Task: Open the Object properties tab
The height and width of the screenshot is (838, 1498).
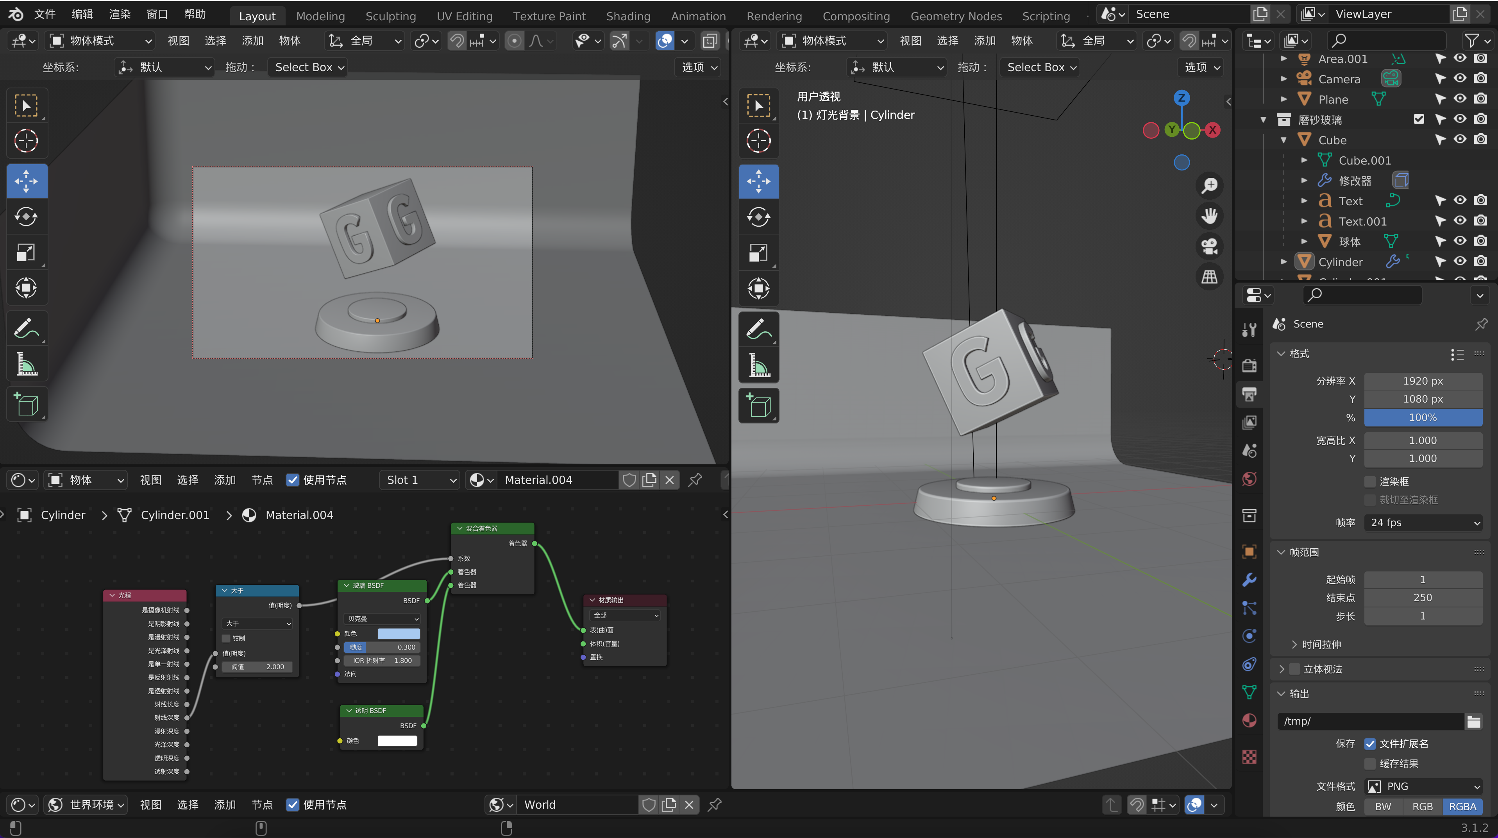Action: (1249, 551)
